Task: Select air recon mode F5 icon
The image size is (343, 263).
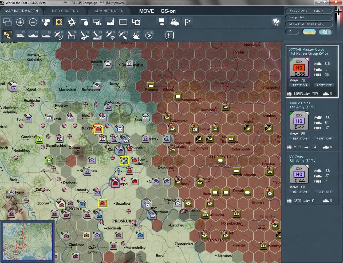Action: (x=59, y=35)
